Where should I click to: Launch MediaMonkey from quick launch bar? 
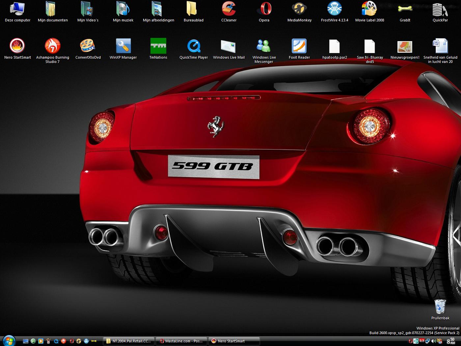tap(79, 341)
